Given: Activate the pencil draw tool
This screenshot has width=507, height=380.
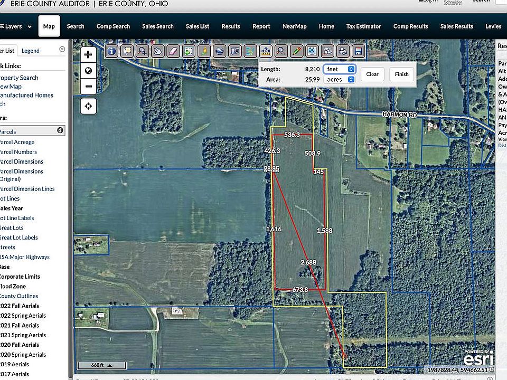Looking at the screenshot, I should (296, 51).
